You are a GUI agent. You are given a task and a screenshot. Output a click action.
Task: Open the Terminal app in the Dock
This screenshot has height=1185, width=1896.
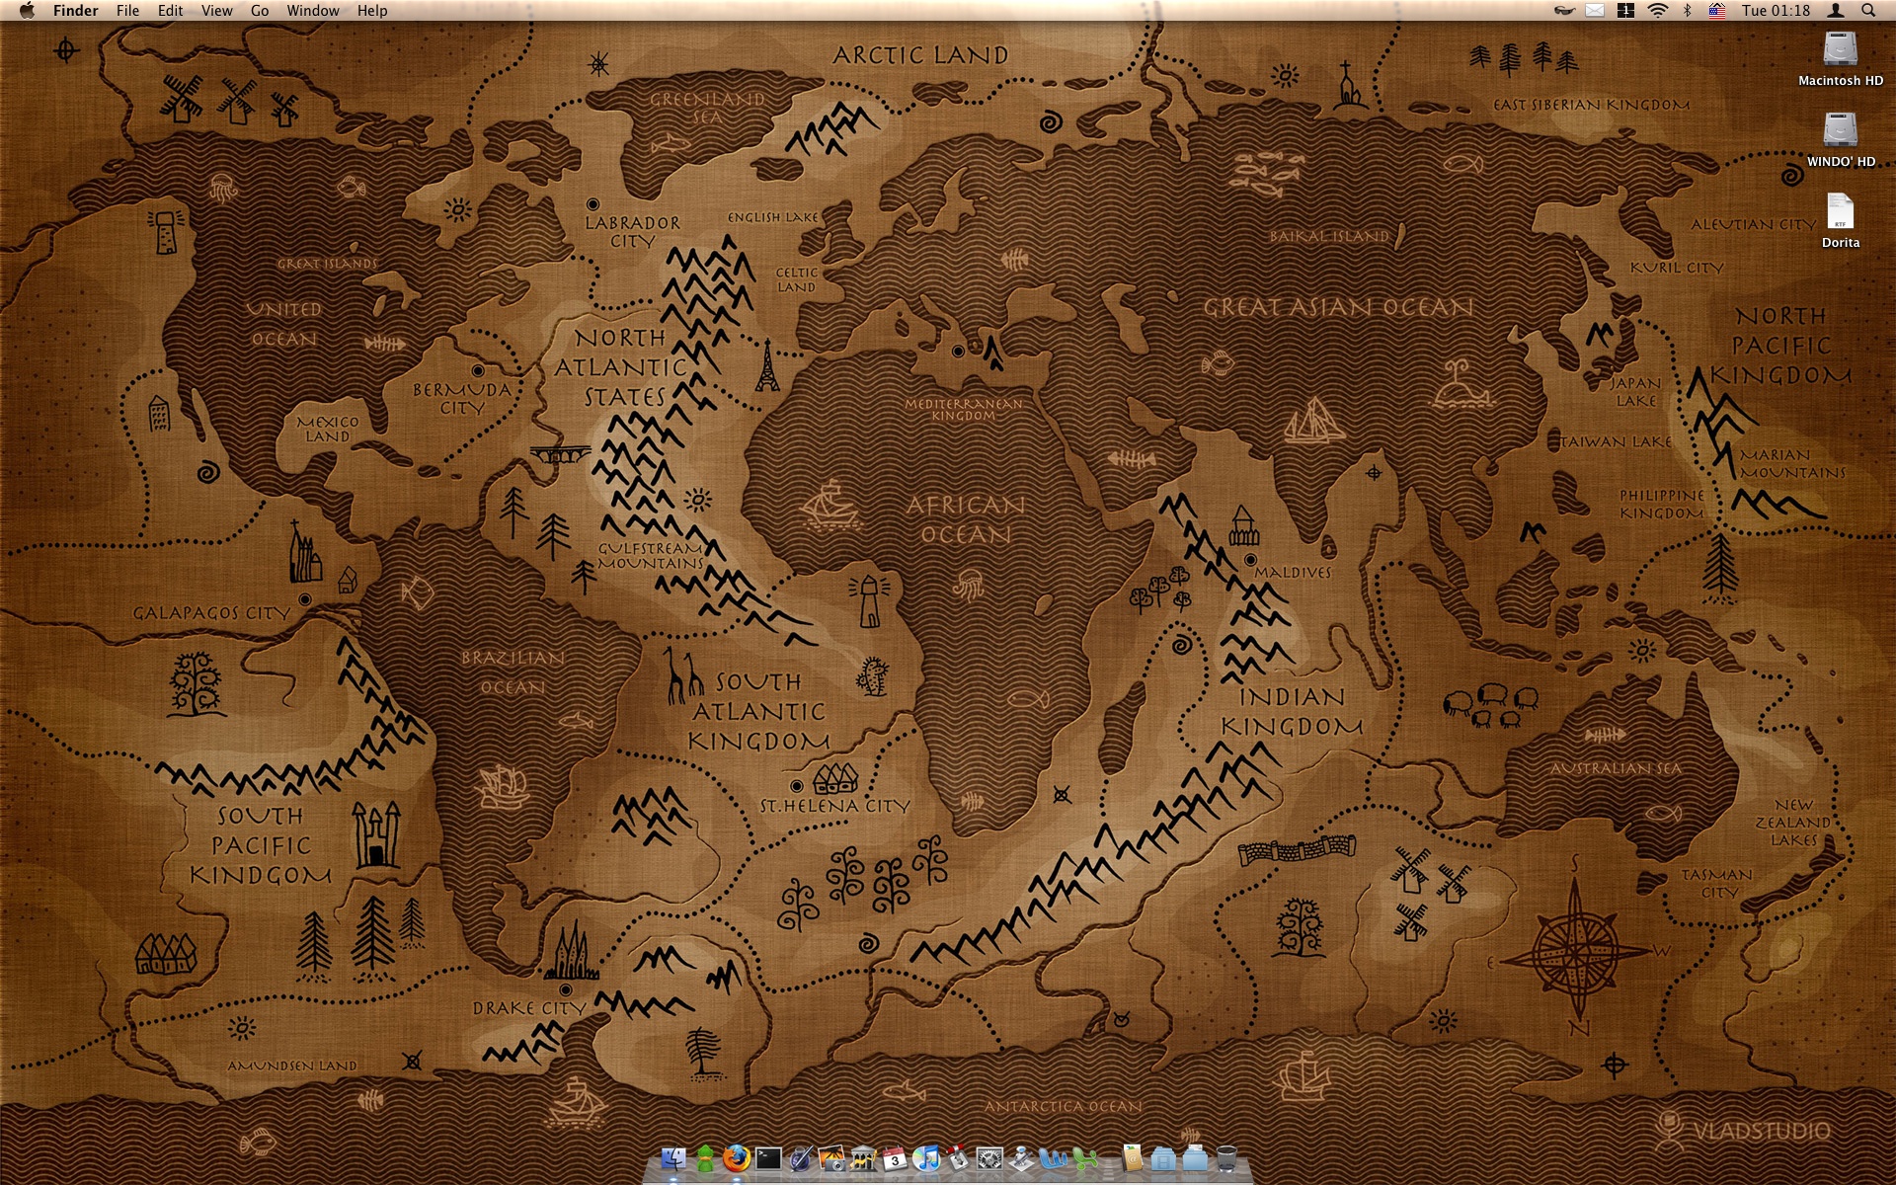pyautogui.click(x=768, y=1158)
